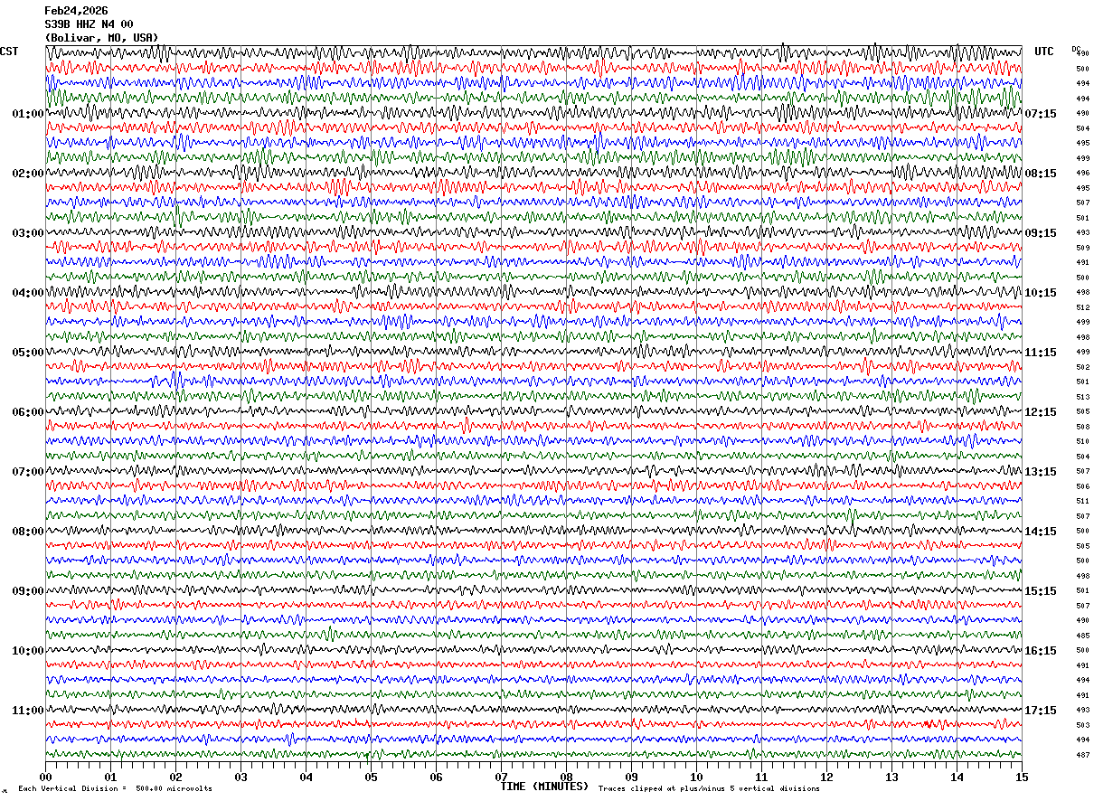Click minute 11 on the time axis
Screen dimensions: 1094x801
761,777
